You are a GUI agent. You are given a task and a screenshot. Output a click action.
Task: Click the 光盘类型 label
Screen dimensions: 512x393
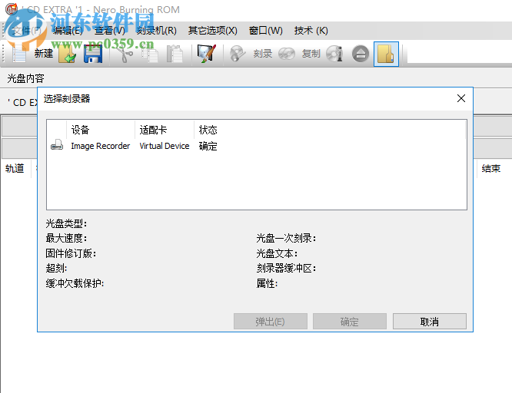click(x=66, y=223)
